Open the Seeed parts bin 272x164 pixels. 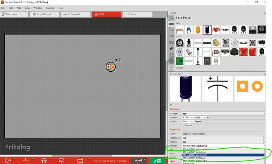[171, 55]
